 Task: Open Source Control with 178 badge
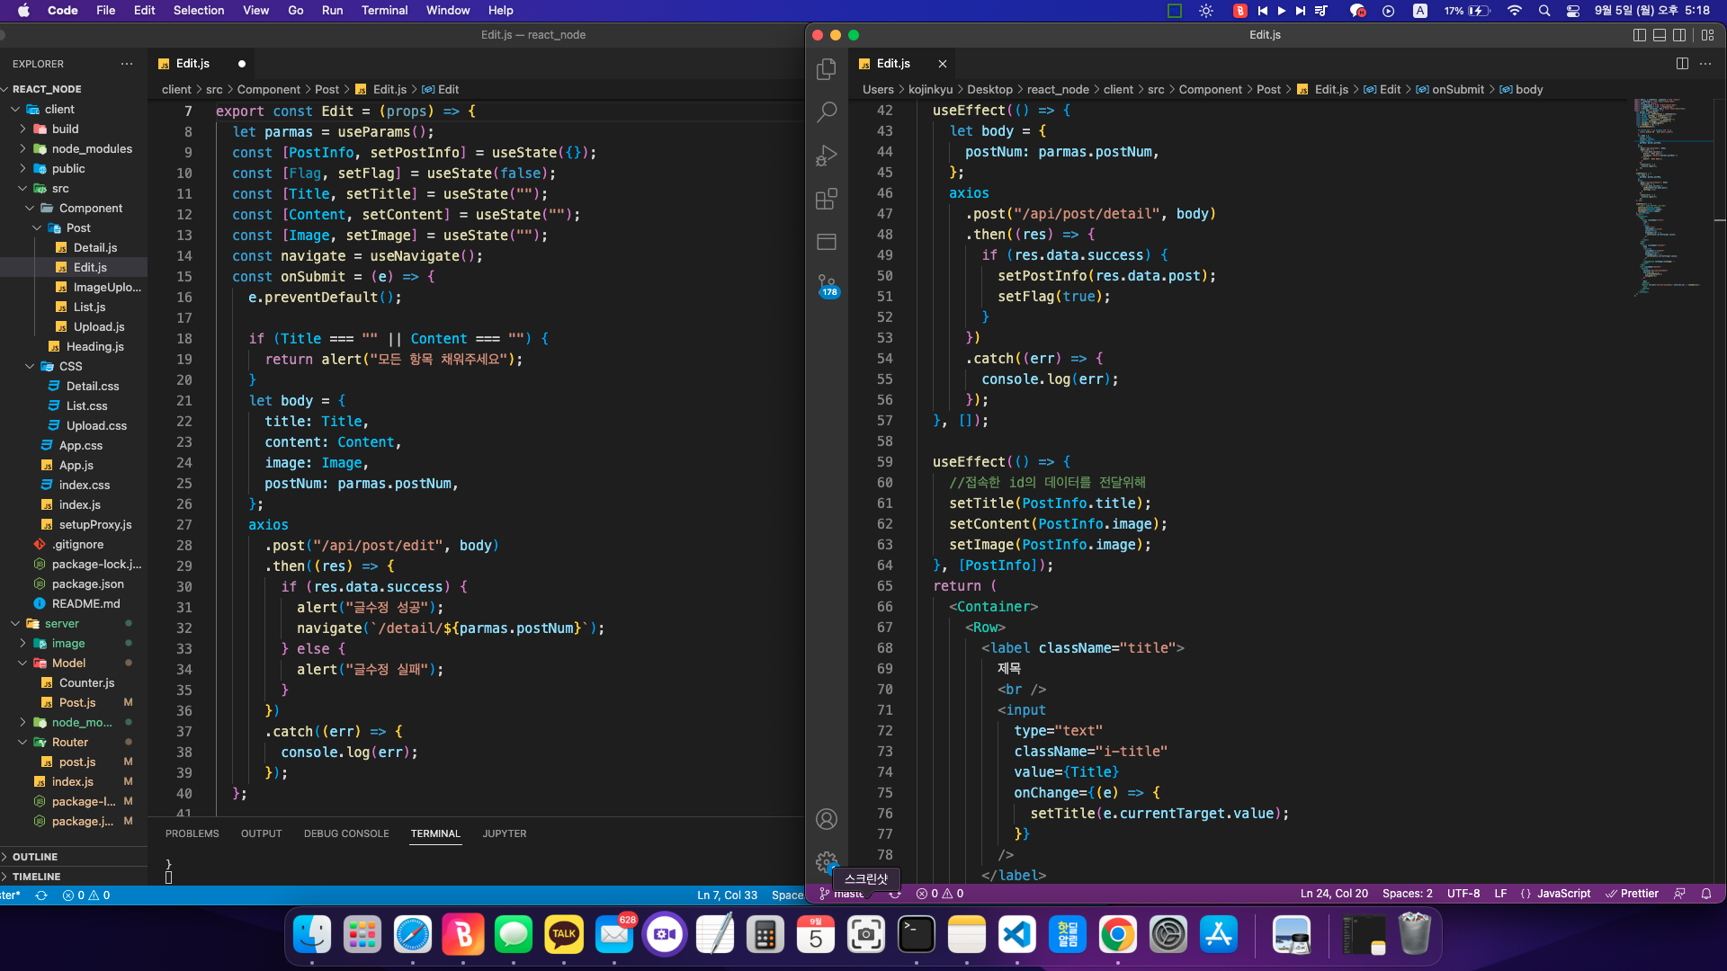pos(827,286)
